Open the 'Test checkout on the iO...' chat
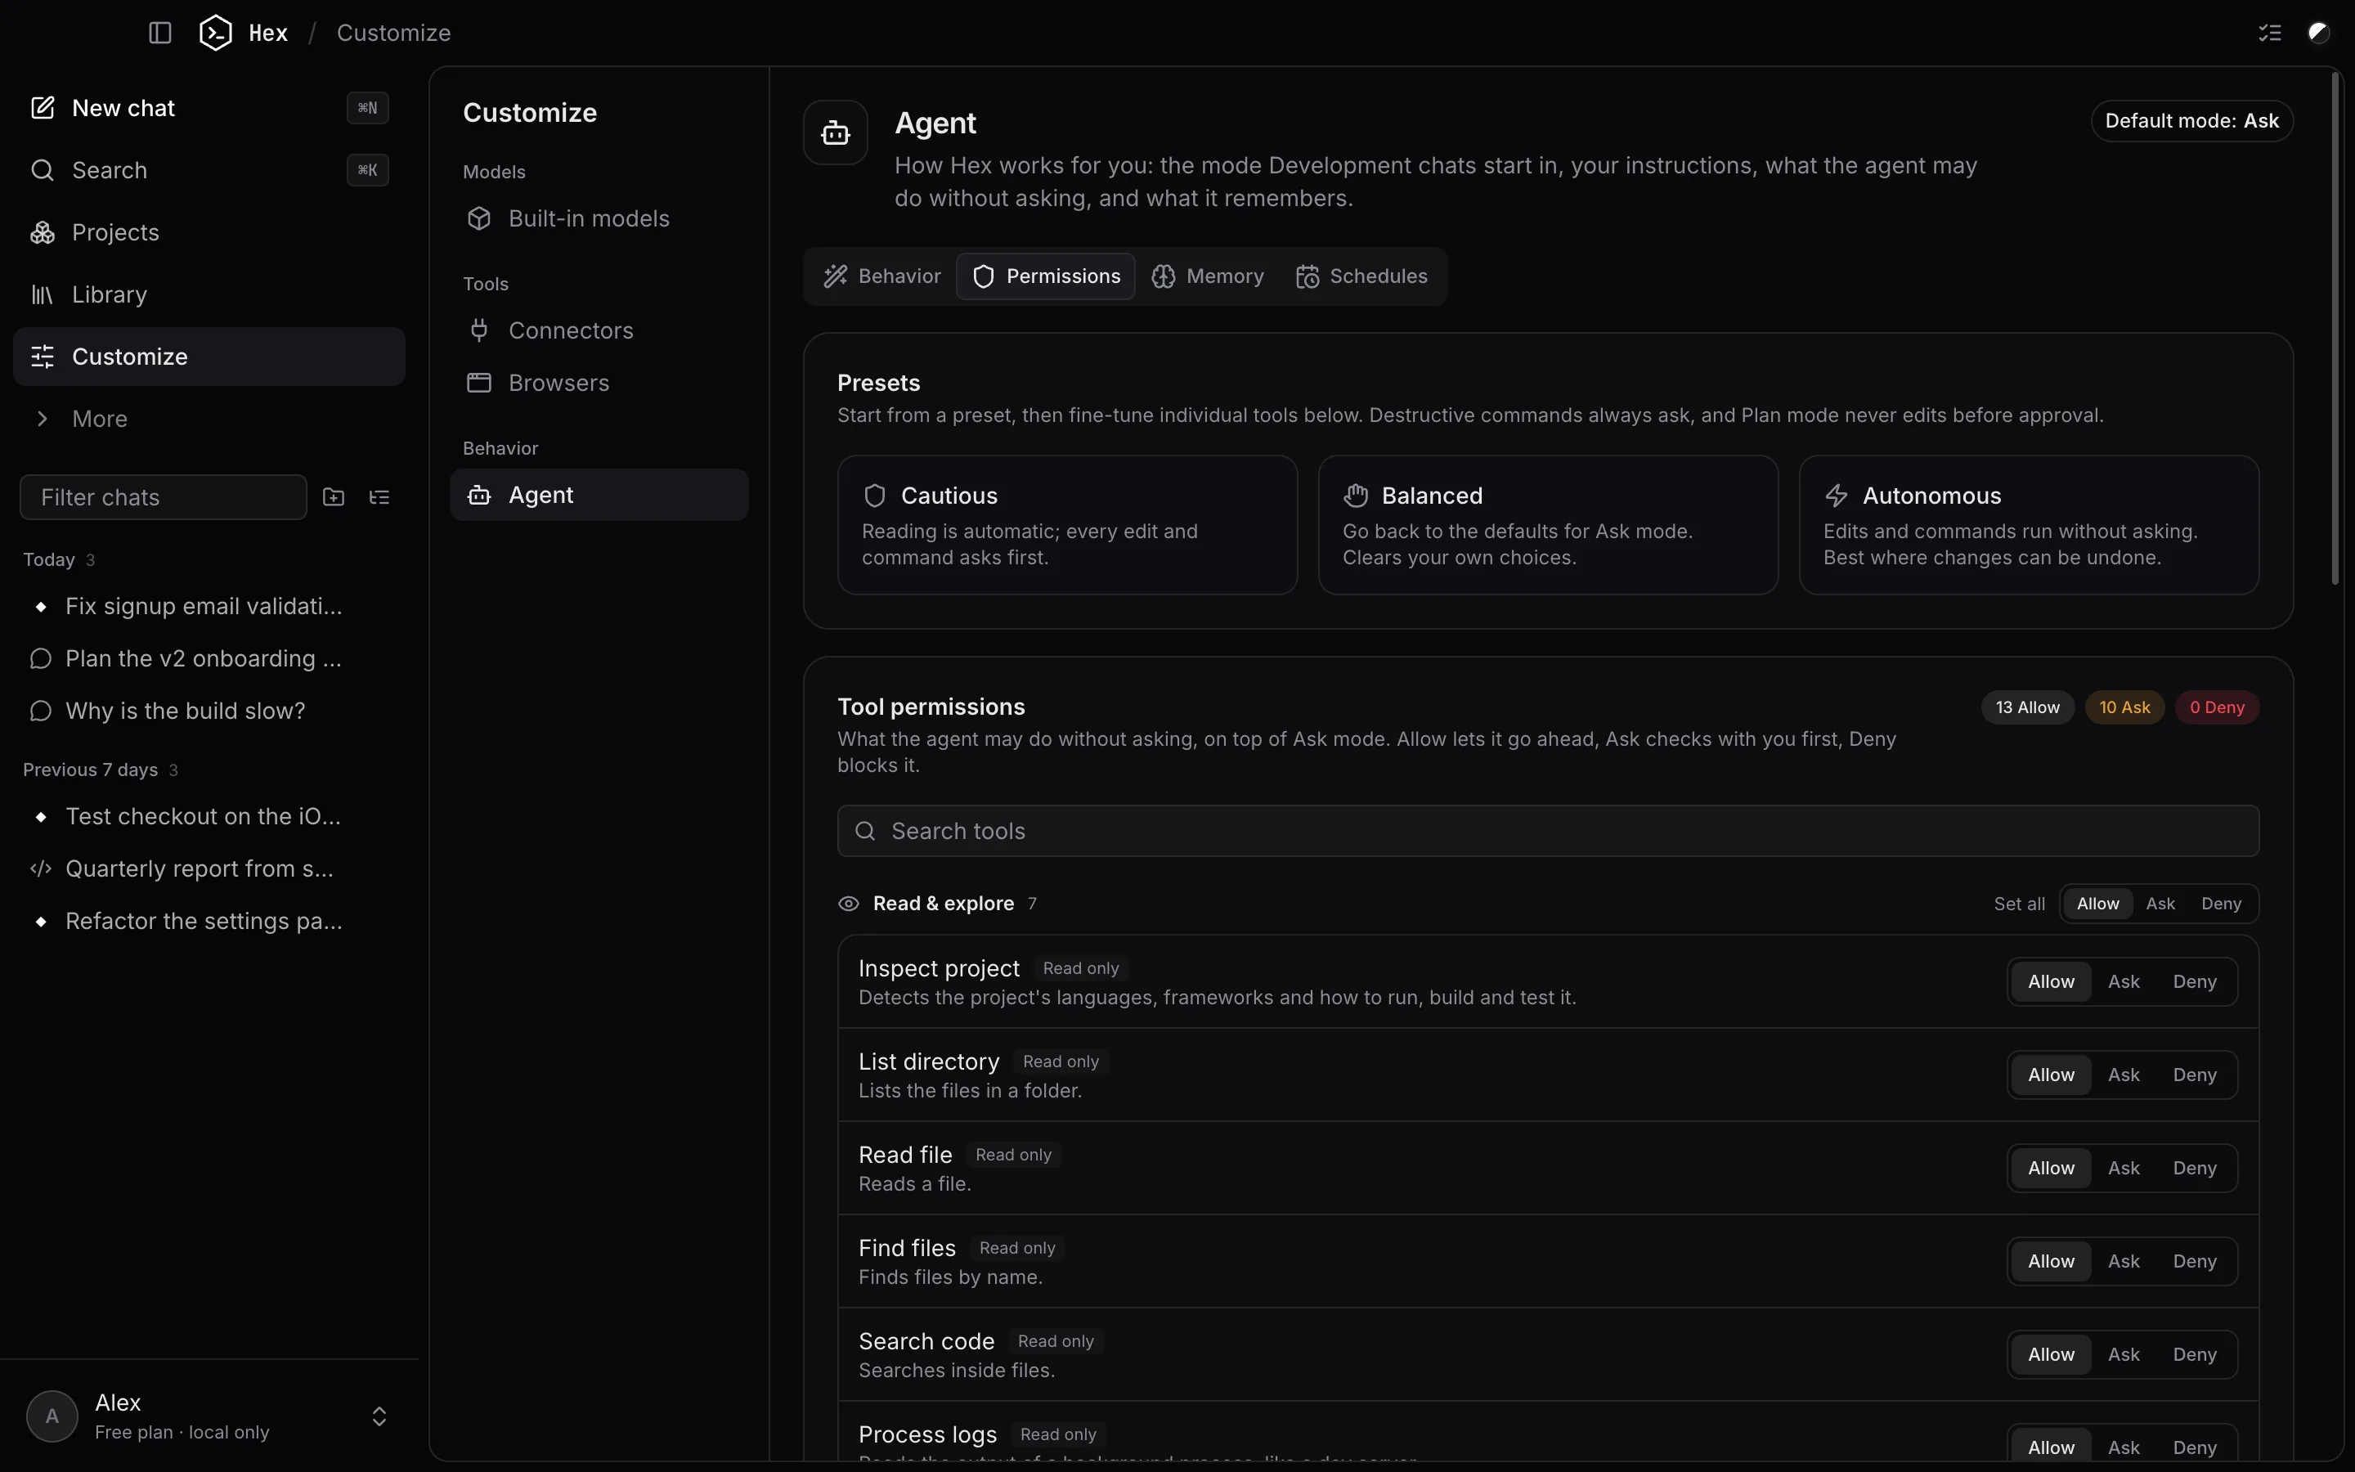Screen dimensions: 2355x1472 coord(209,817)
